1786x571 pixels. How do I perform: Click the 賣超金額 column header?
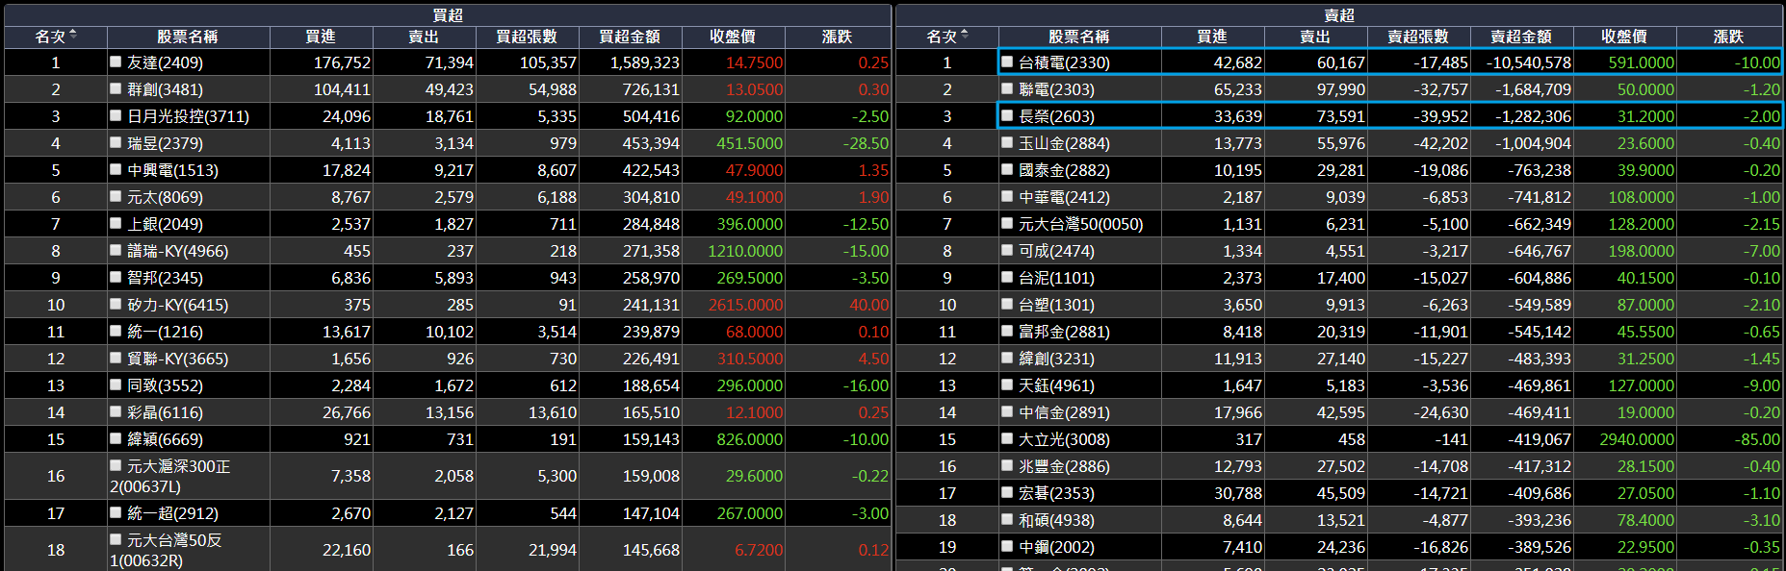pos(1521,37)
